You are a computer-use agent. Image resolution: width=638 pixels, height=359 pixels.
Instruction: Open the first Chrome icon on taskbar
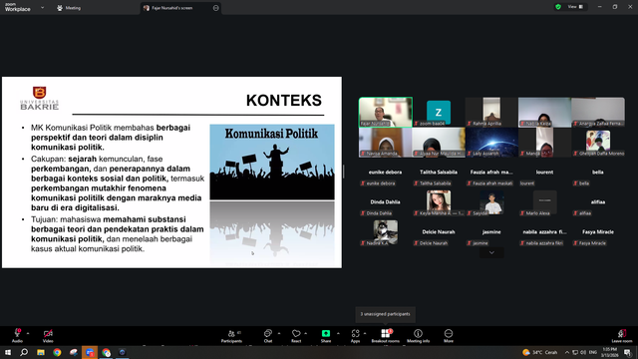pyautogui.click(x=57, y=352)
